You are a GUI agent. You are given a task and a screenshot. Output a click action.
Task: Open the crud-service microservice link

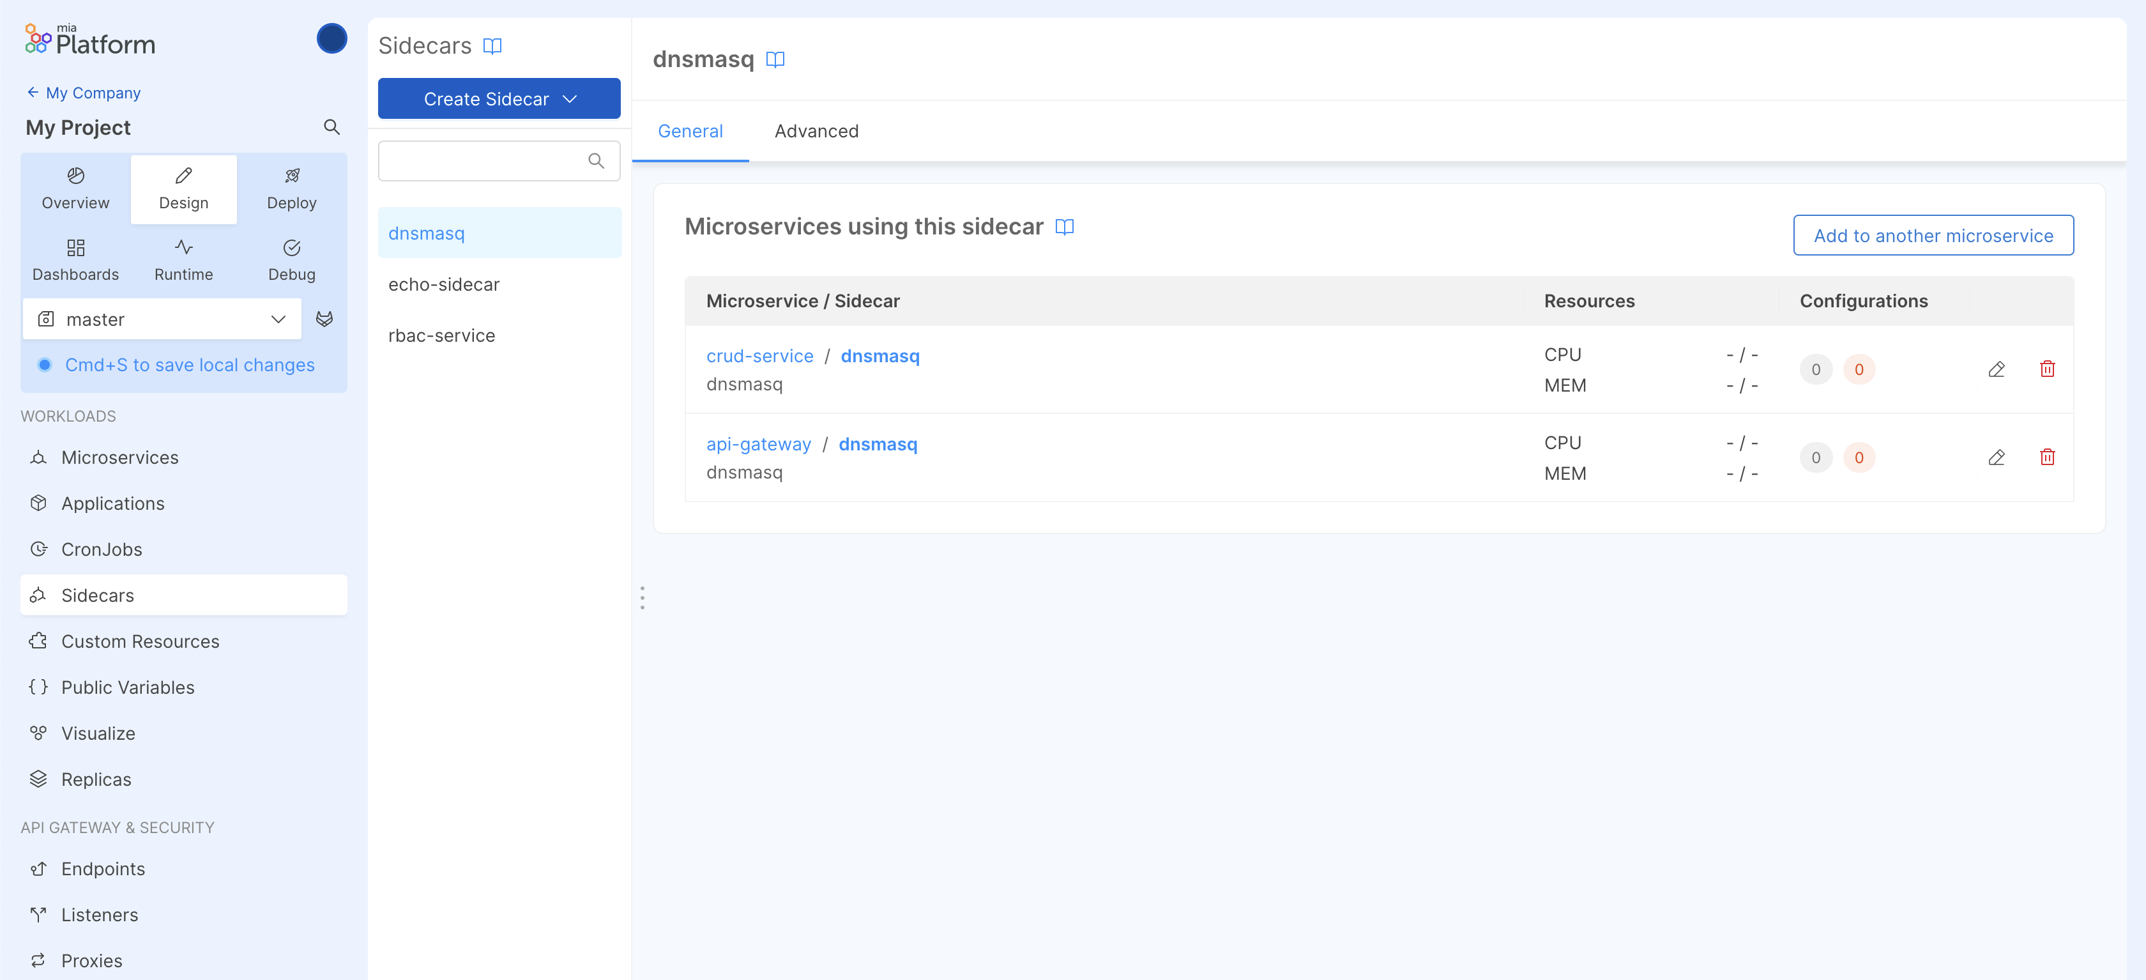pos(759,356)
